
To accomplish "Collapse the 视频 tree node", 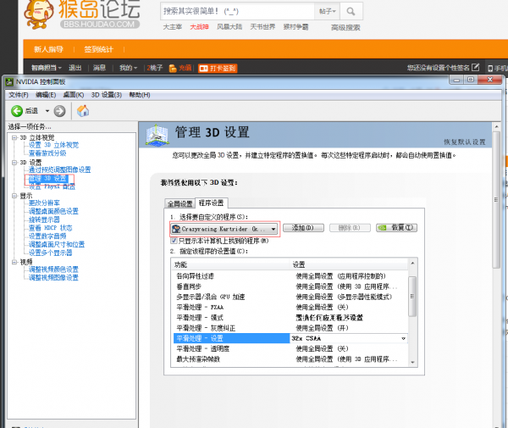I will click(14, 262).
